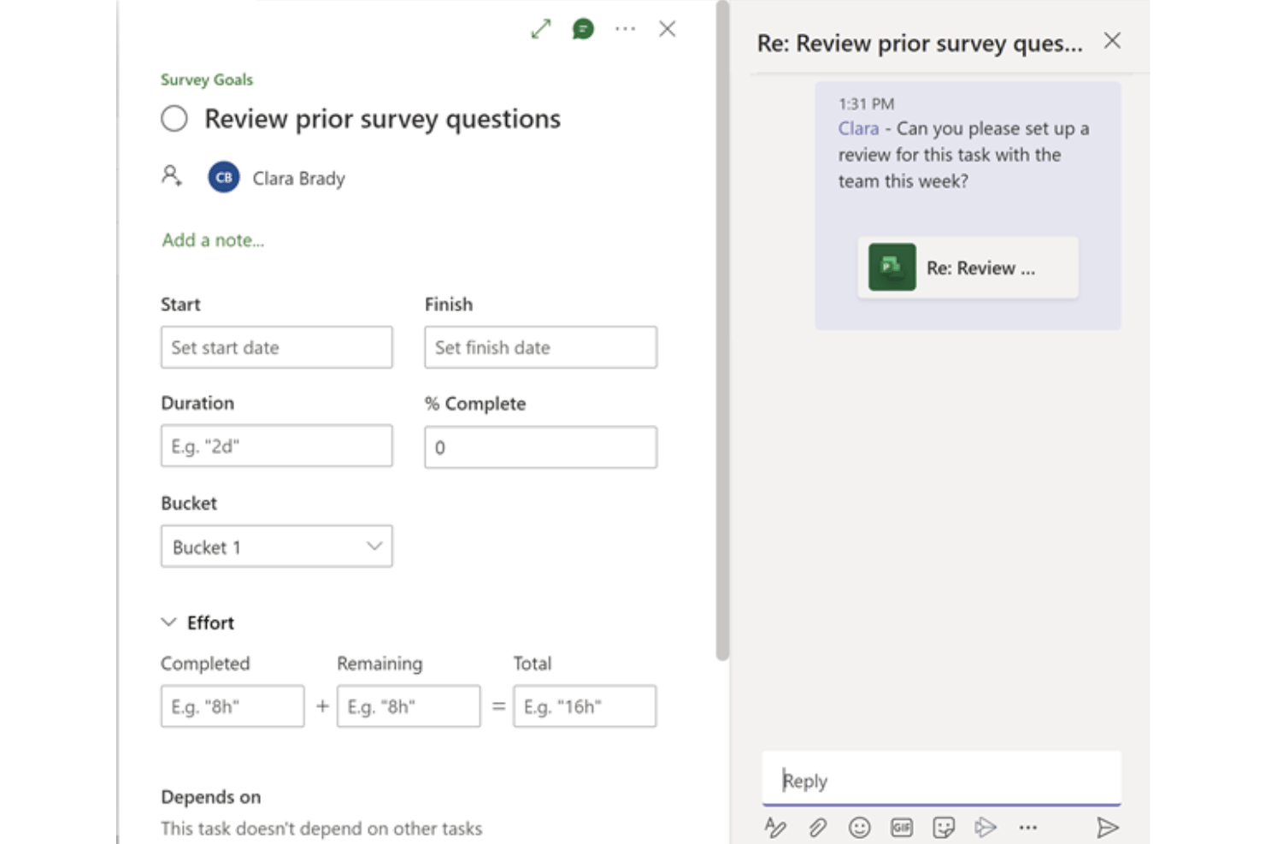Open the Format text options
The height and width of the screenshot is (844, 1265).
775,827
